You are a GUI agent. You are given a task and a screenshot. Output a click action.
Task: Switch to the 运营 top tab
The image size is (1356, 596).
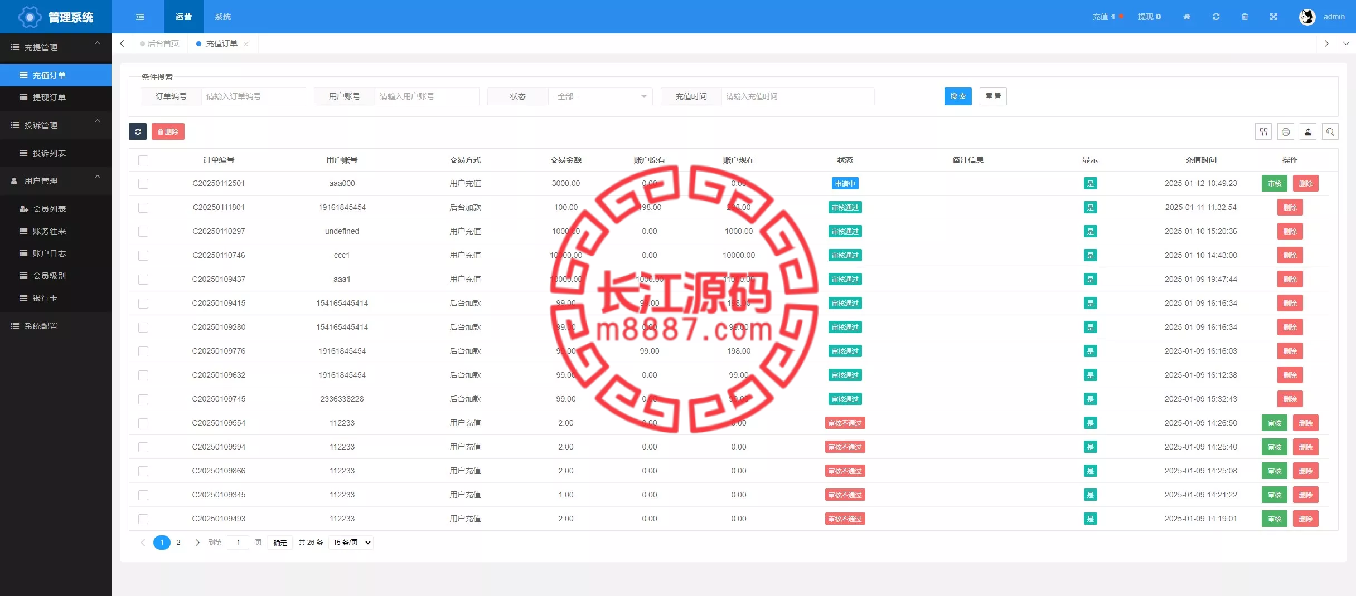tap(183, 17)
